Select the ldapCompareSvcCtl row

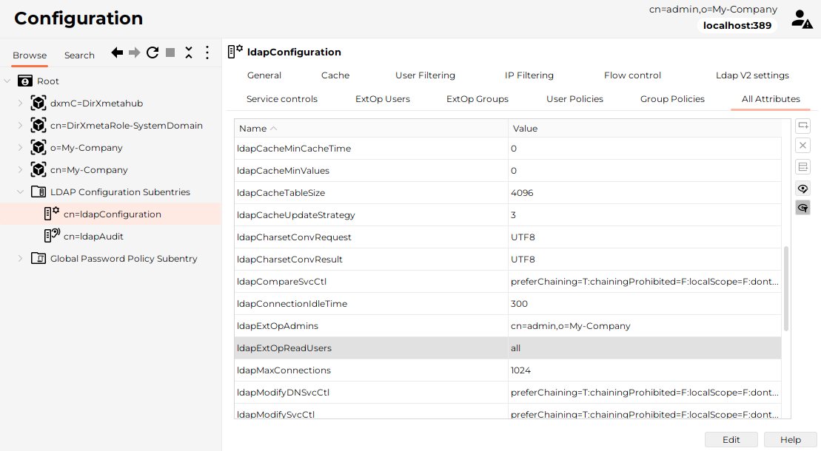(x=508, y=282)
